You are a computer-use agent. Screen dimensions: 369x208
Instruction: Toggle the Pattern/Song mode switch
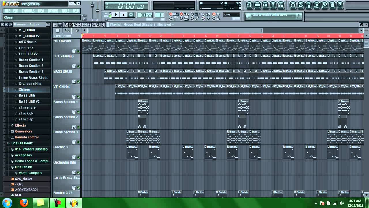point(110,15)
